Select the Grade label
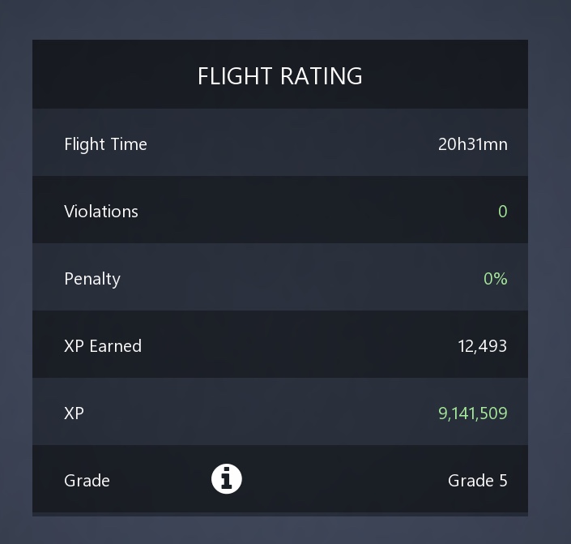Image resolution: width=571 pixels, height=544 pixels. tap(87, 481)
